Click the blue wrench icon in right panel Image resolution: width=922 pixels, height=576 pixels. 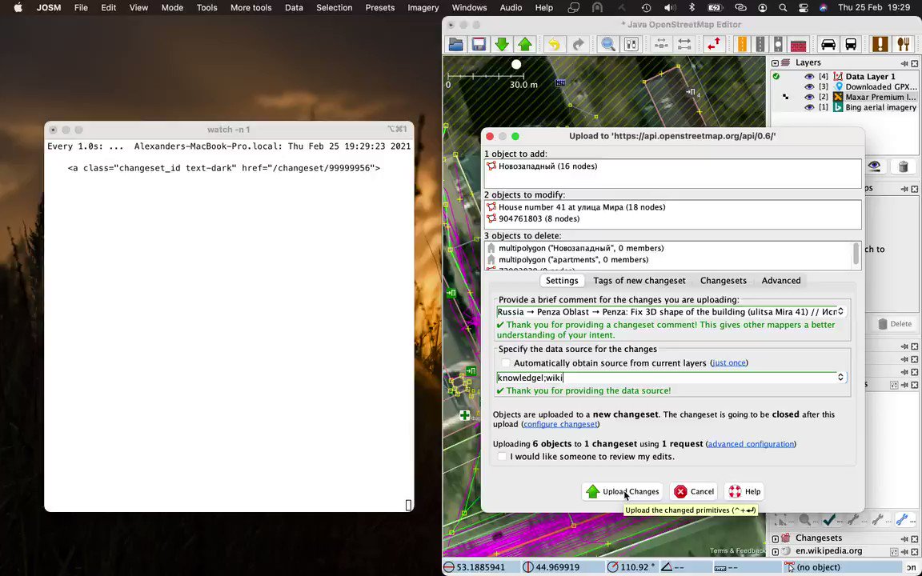pos(901,519)
